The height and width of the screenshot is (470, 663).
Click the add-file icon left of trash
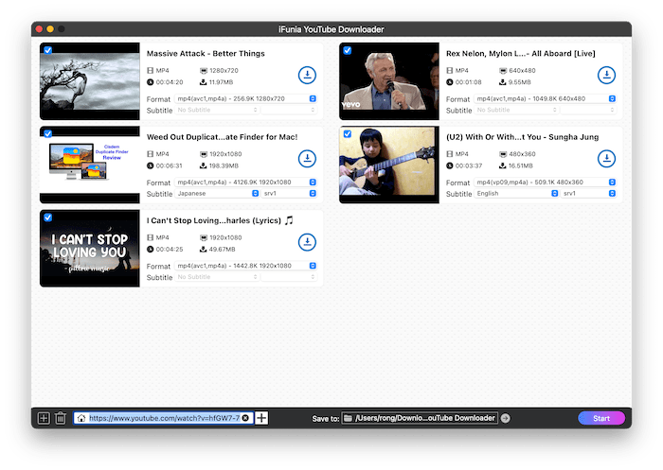[x=43, y=418]
